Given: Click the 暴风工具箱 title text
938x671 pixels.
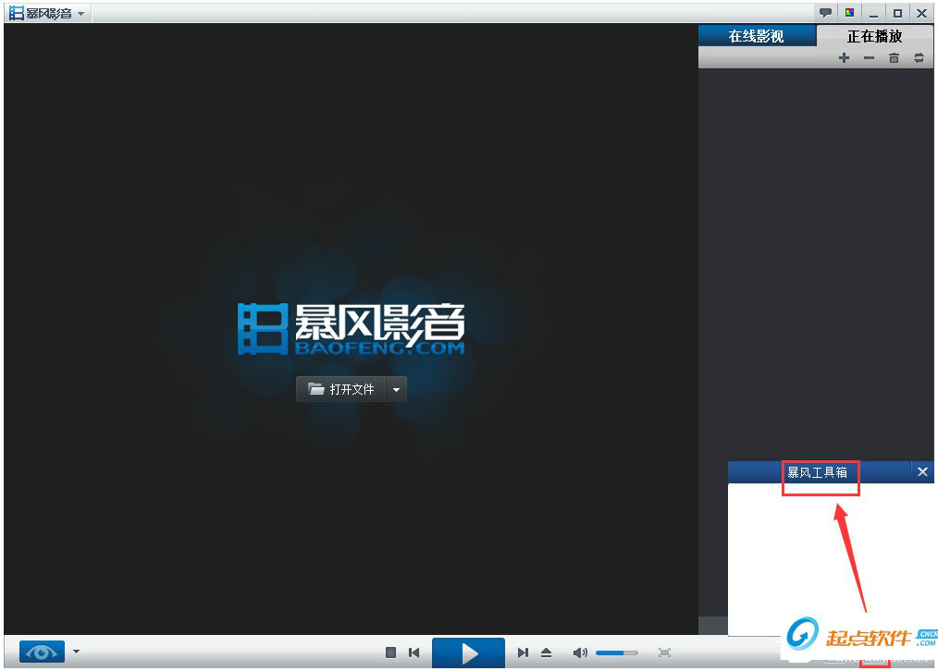Looking at the screenshot, I should (x=817, y=472).
